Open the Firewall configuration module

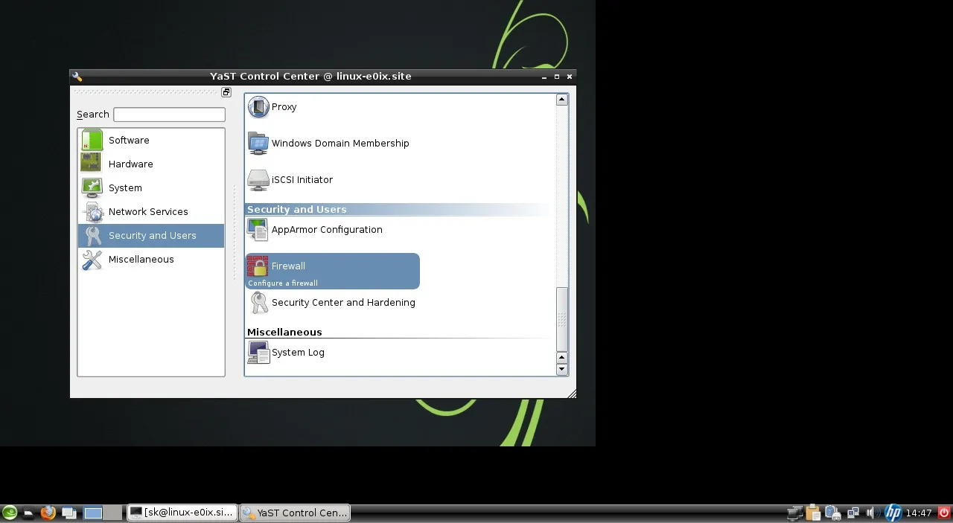click(288, 266)
